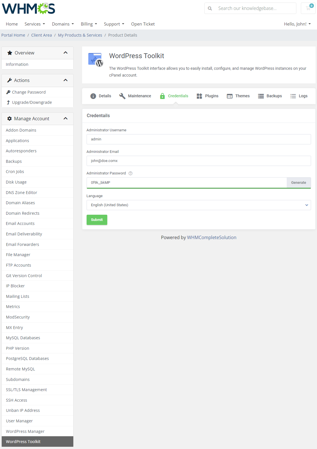Screen dimensions: 317x449
Task: Open MySQL Databases in sidebar
Action: point(37,338)
